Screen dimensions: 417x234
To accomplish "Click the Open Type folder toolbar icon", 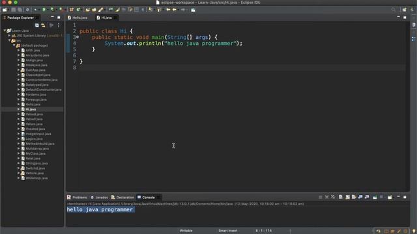I will 88,10.
